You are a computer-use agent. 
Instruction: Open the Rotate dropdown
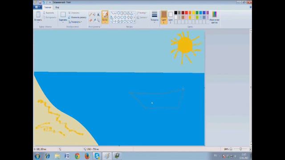pyautogui.click(x=75, y=22)
